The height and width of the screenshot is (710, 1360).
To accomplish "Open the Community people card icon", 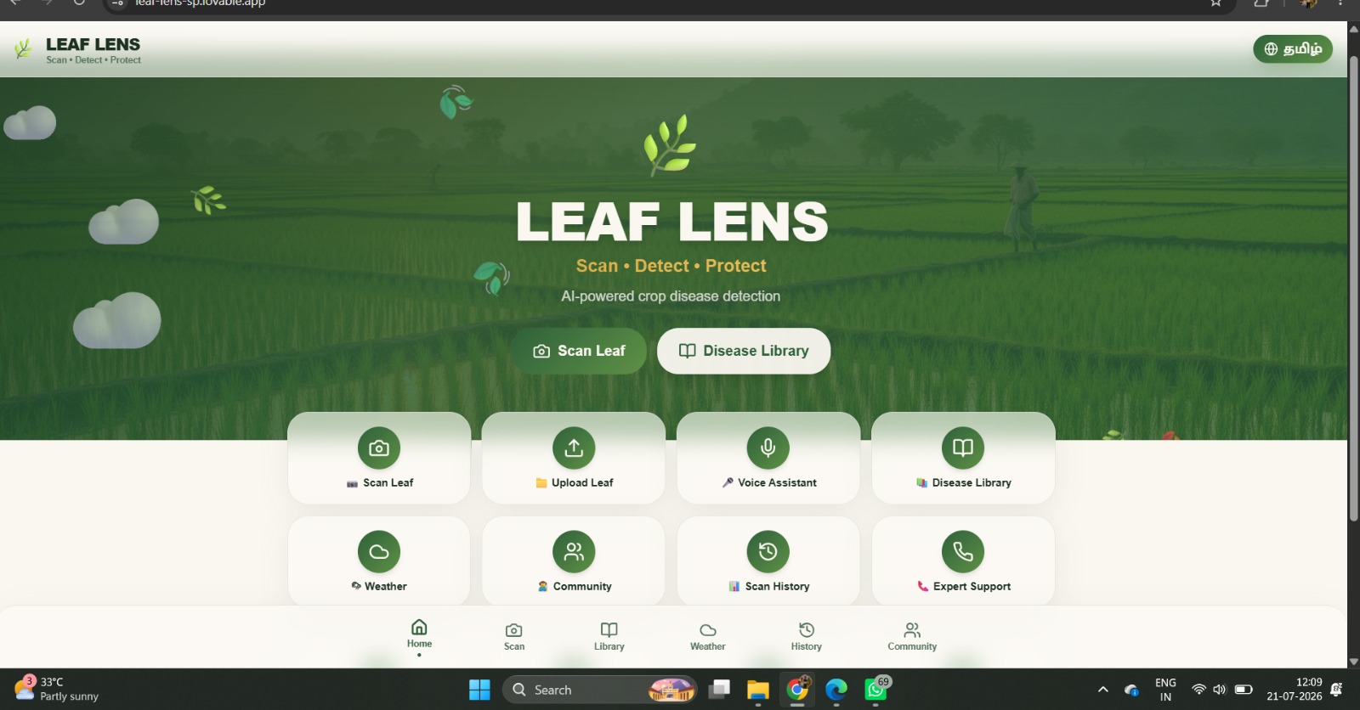I will 574,552.
